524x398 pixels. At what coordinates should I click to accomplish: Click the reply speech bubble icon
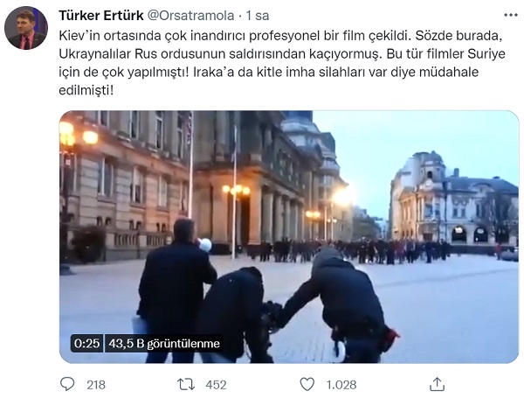click(67, 384)
